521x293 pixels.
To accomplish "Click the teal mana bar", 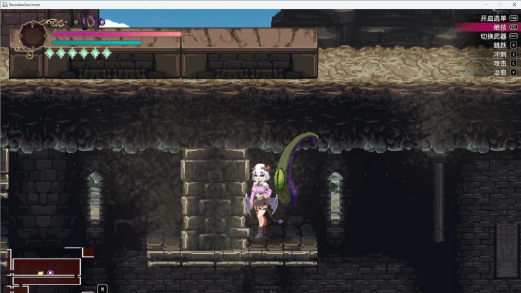I will point(96,43).
